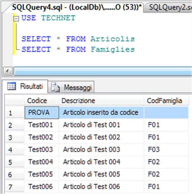192x194 pixels.
Task: Collapse the USE TECHNET code block
Action: [x=16, y=19]
